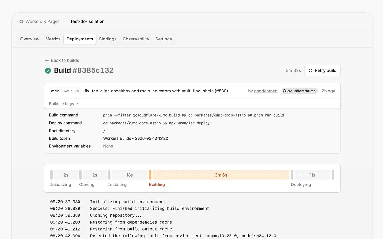The height and width of the screenshot is (239, 383).
Task: Switch to the Metrics tab
Action: pyautogui.click(x=53, y=39)
